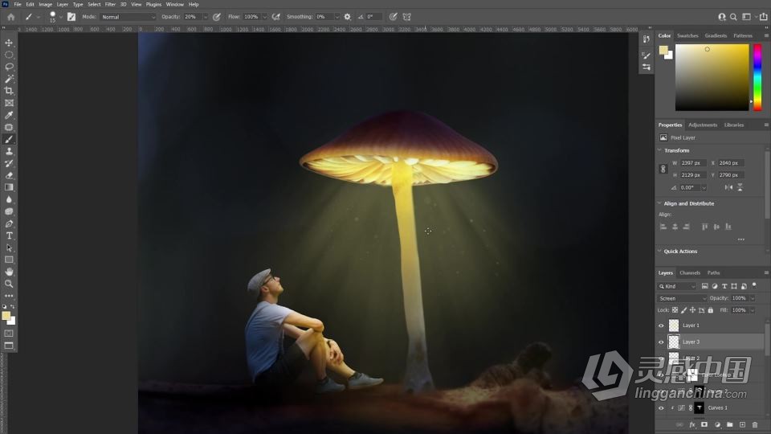Select the Hand tool
The width and height of the screenshot is (771, 434).
tap(9, 272)
